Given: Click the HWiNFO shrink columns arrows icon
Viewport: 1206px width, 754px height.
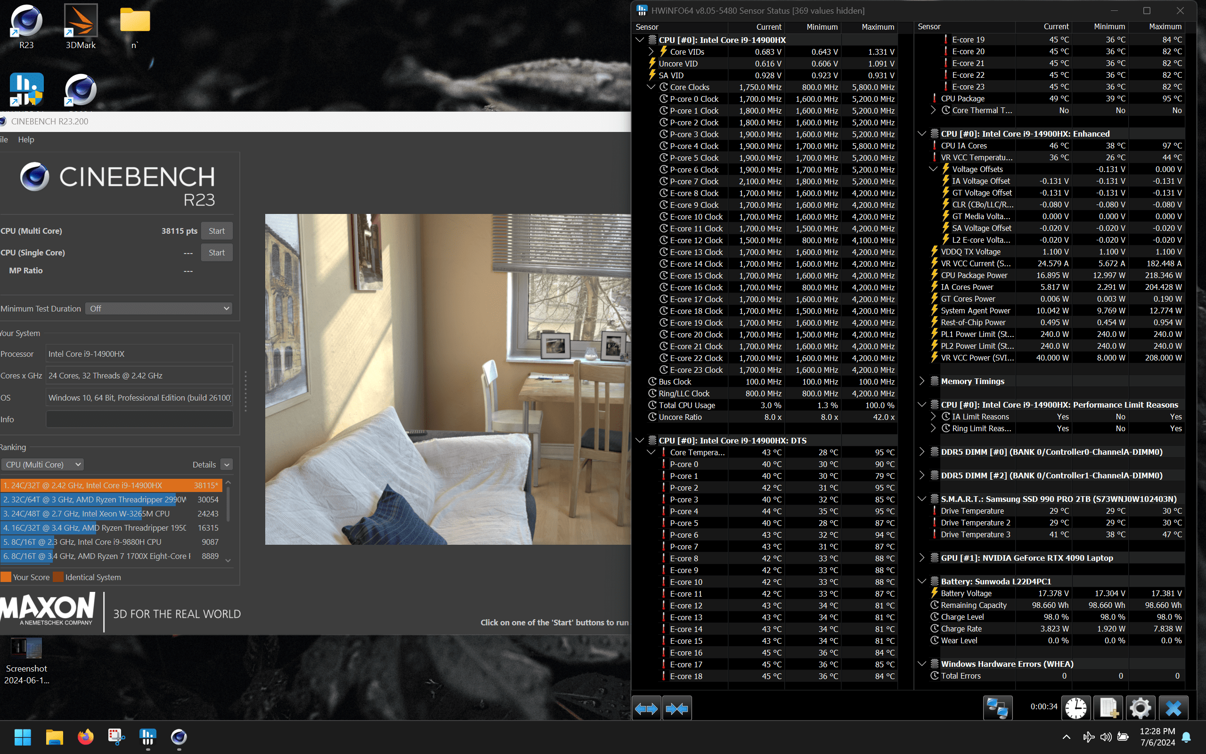Looking at the screenshot, I should 677,708.
